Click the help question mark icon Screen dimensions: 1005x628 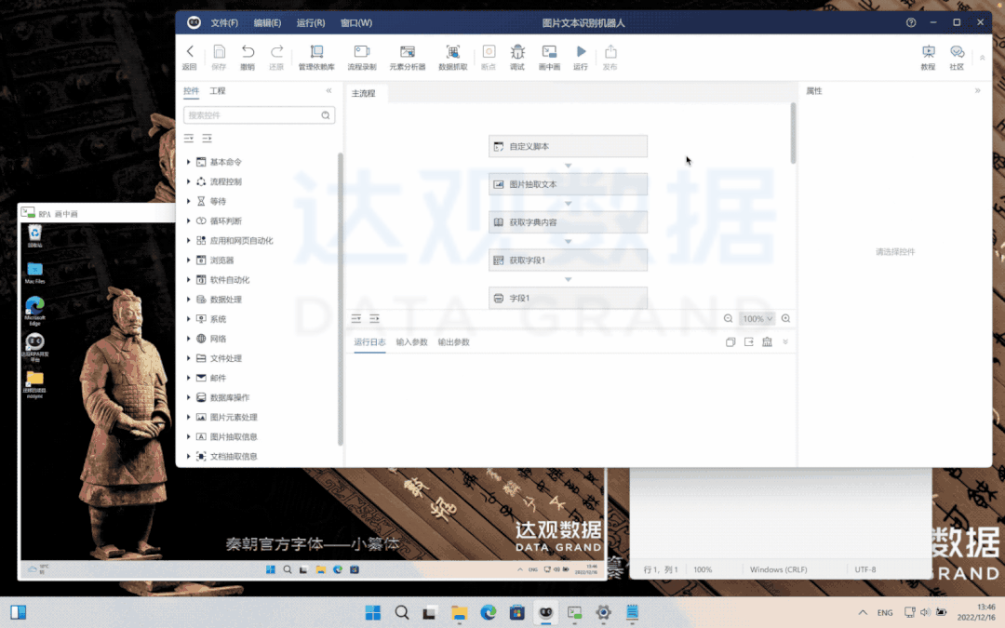pos(911,22)
